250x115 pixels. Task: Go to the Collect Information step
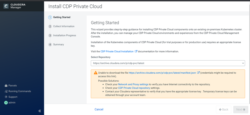tap(64, 26)
